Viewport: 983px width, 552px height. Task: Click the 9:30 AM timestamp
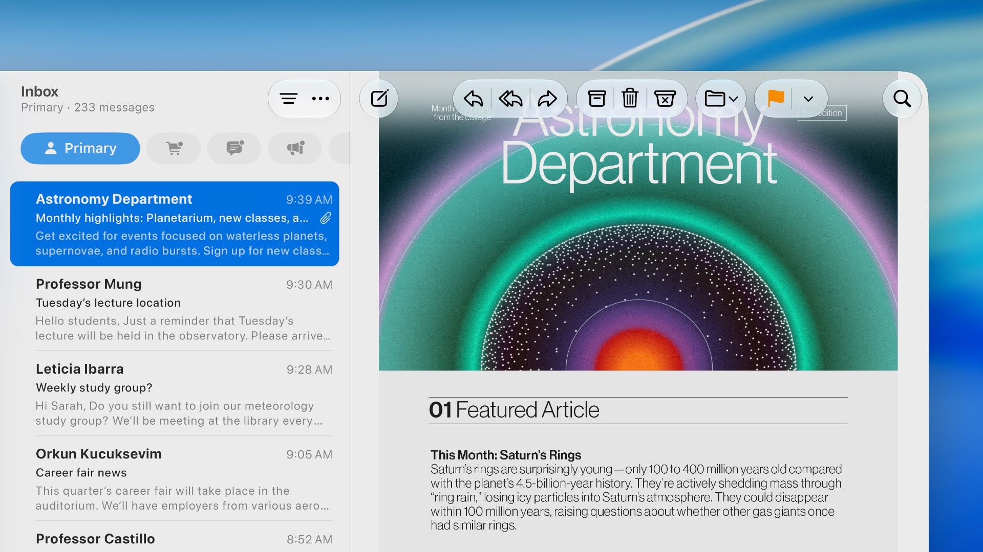(309, 285)
